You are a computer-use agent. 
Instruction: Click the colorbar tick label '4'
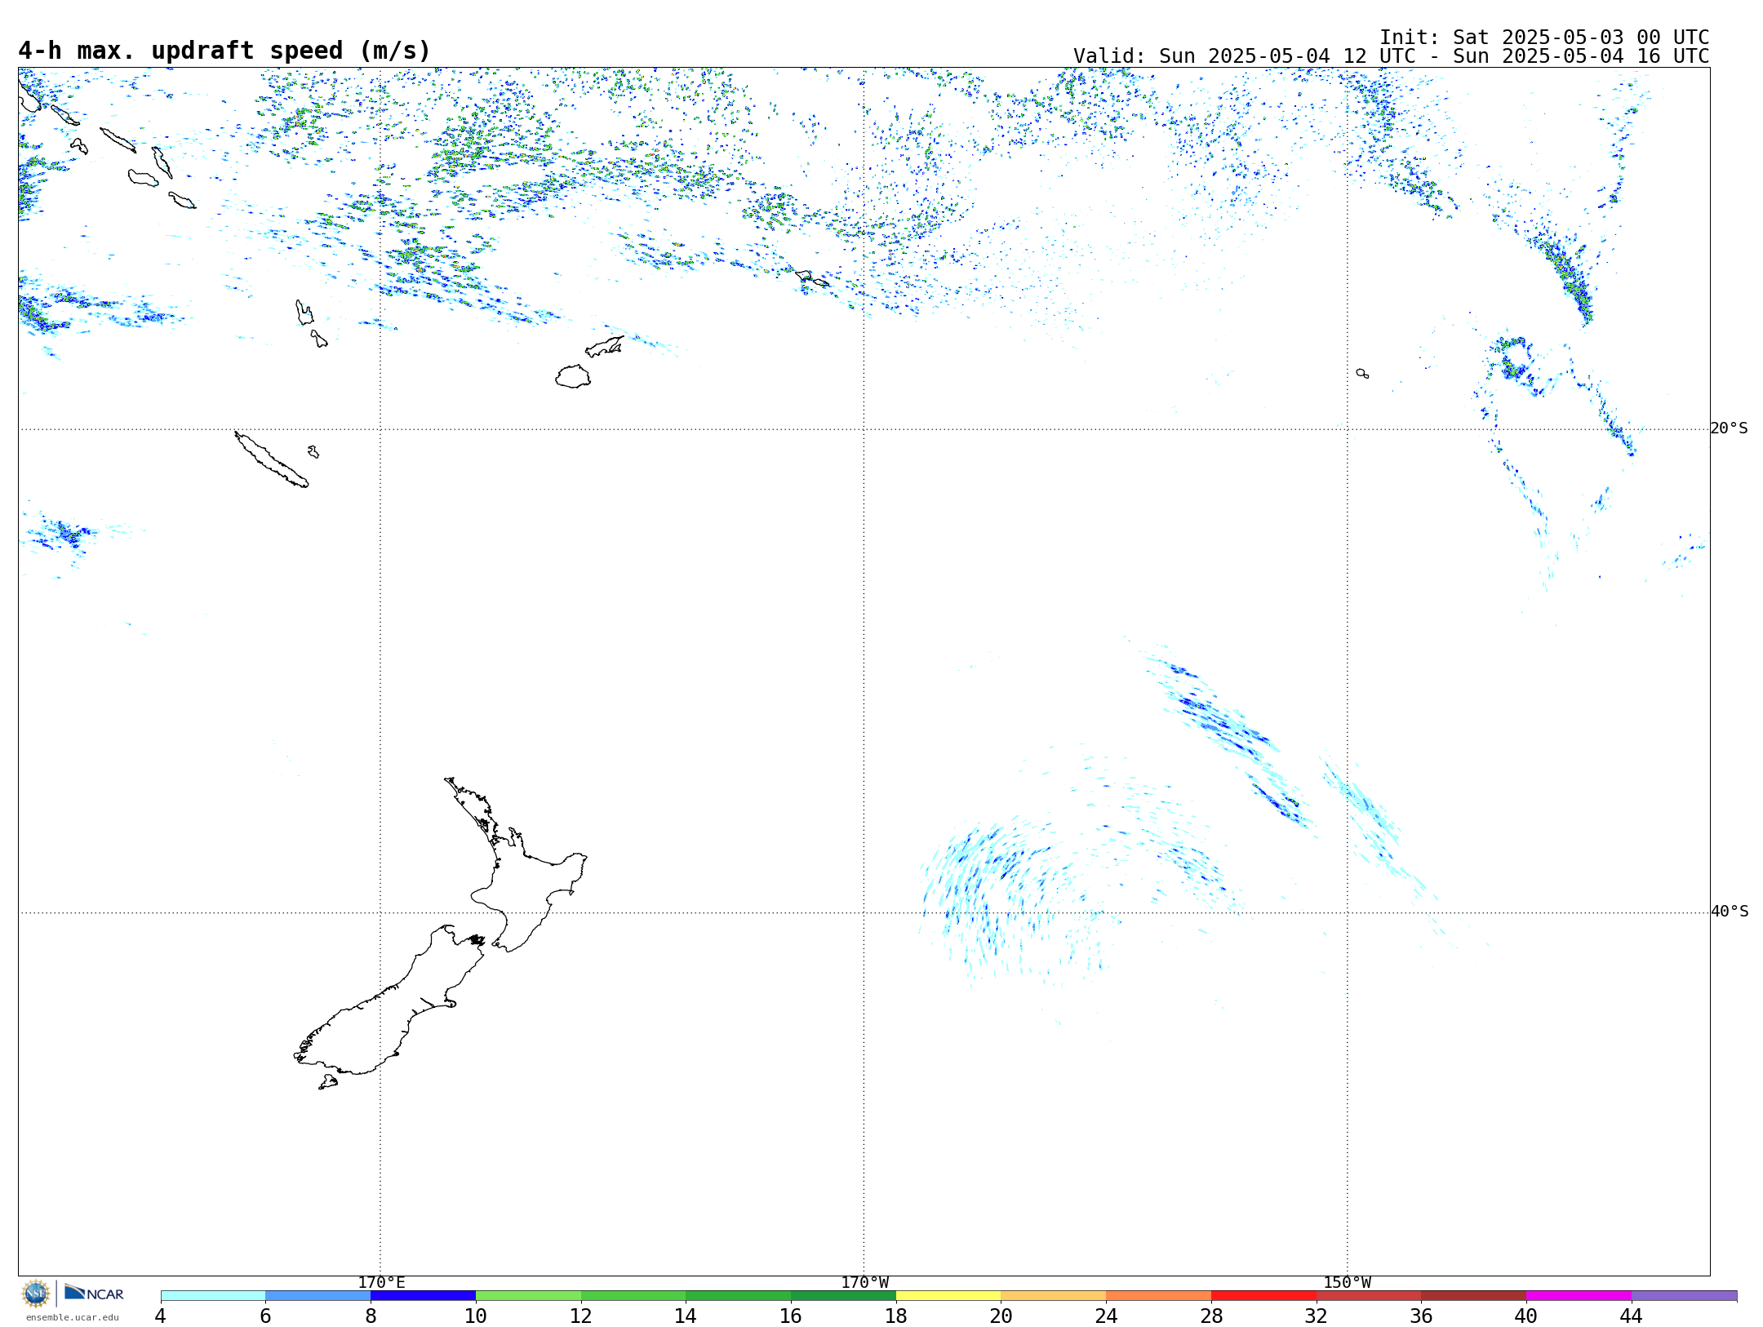pyautogui.click(x=161, y=1316)
